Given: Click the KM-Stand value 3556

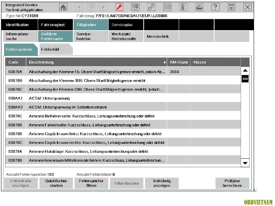Looking at the screenshot, I should pos(174,72).
